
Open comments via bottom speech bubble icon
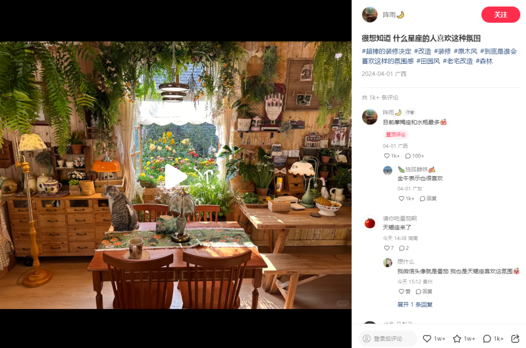(487, 339)
